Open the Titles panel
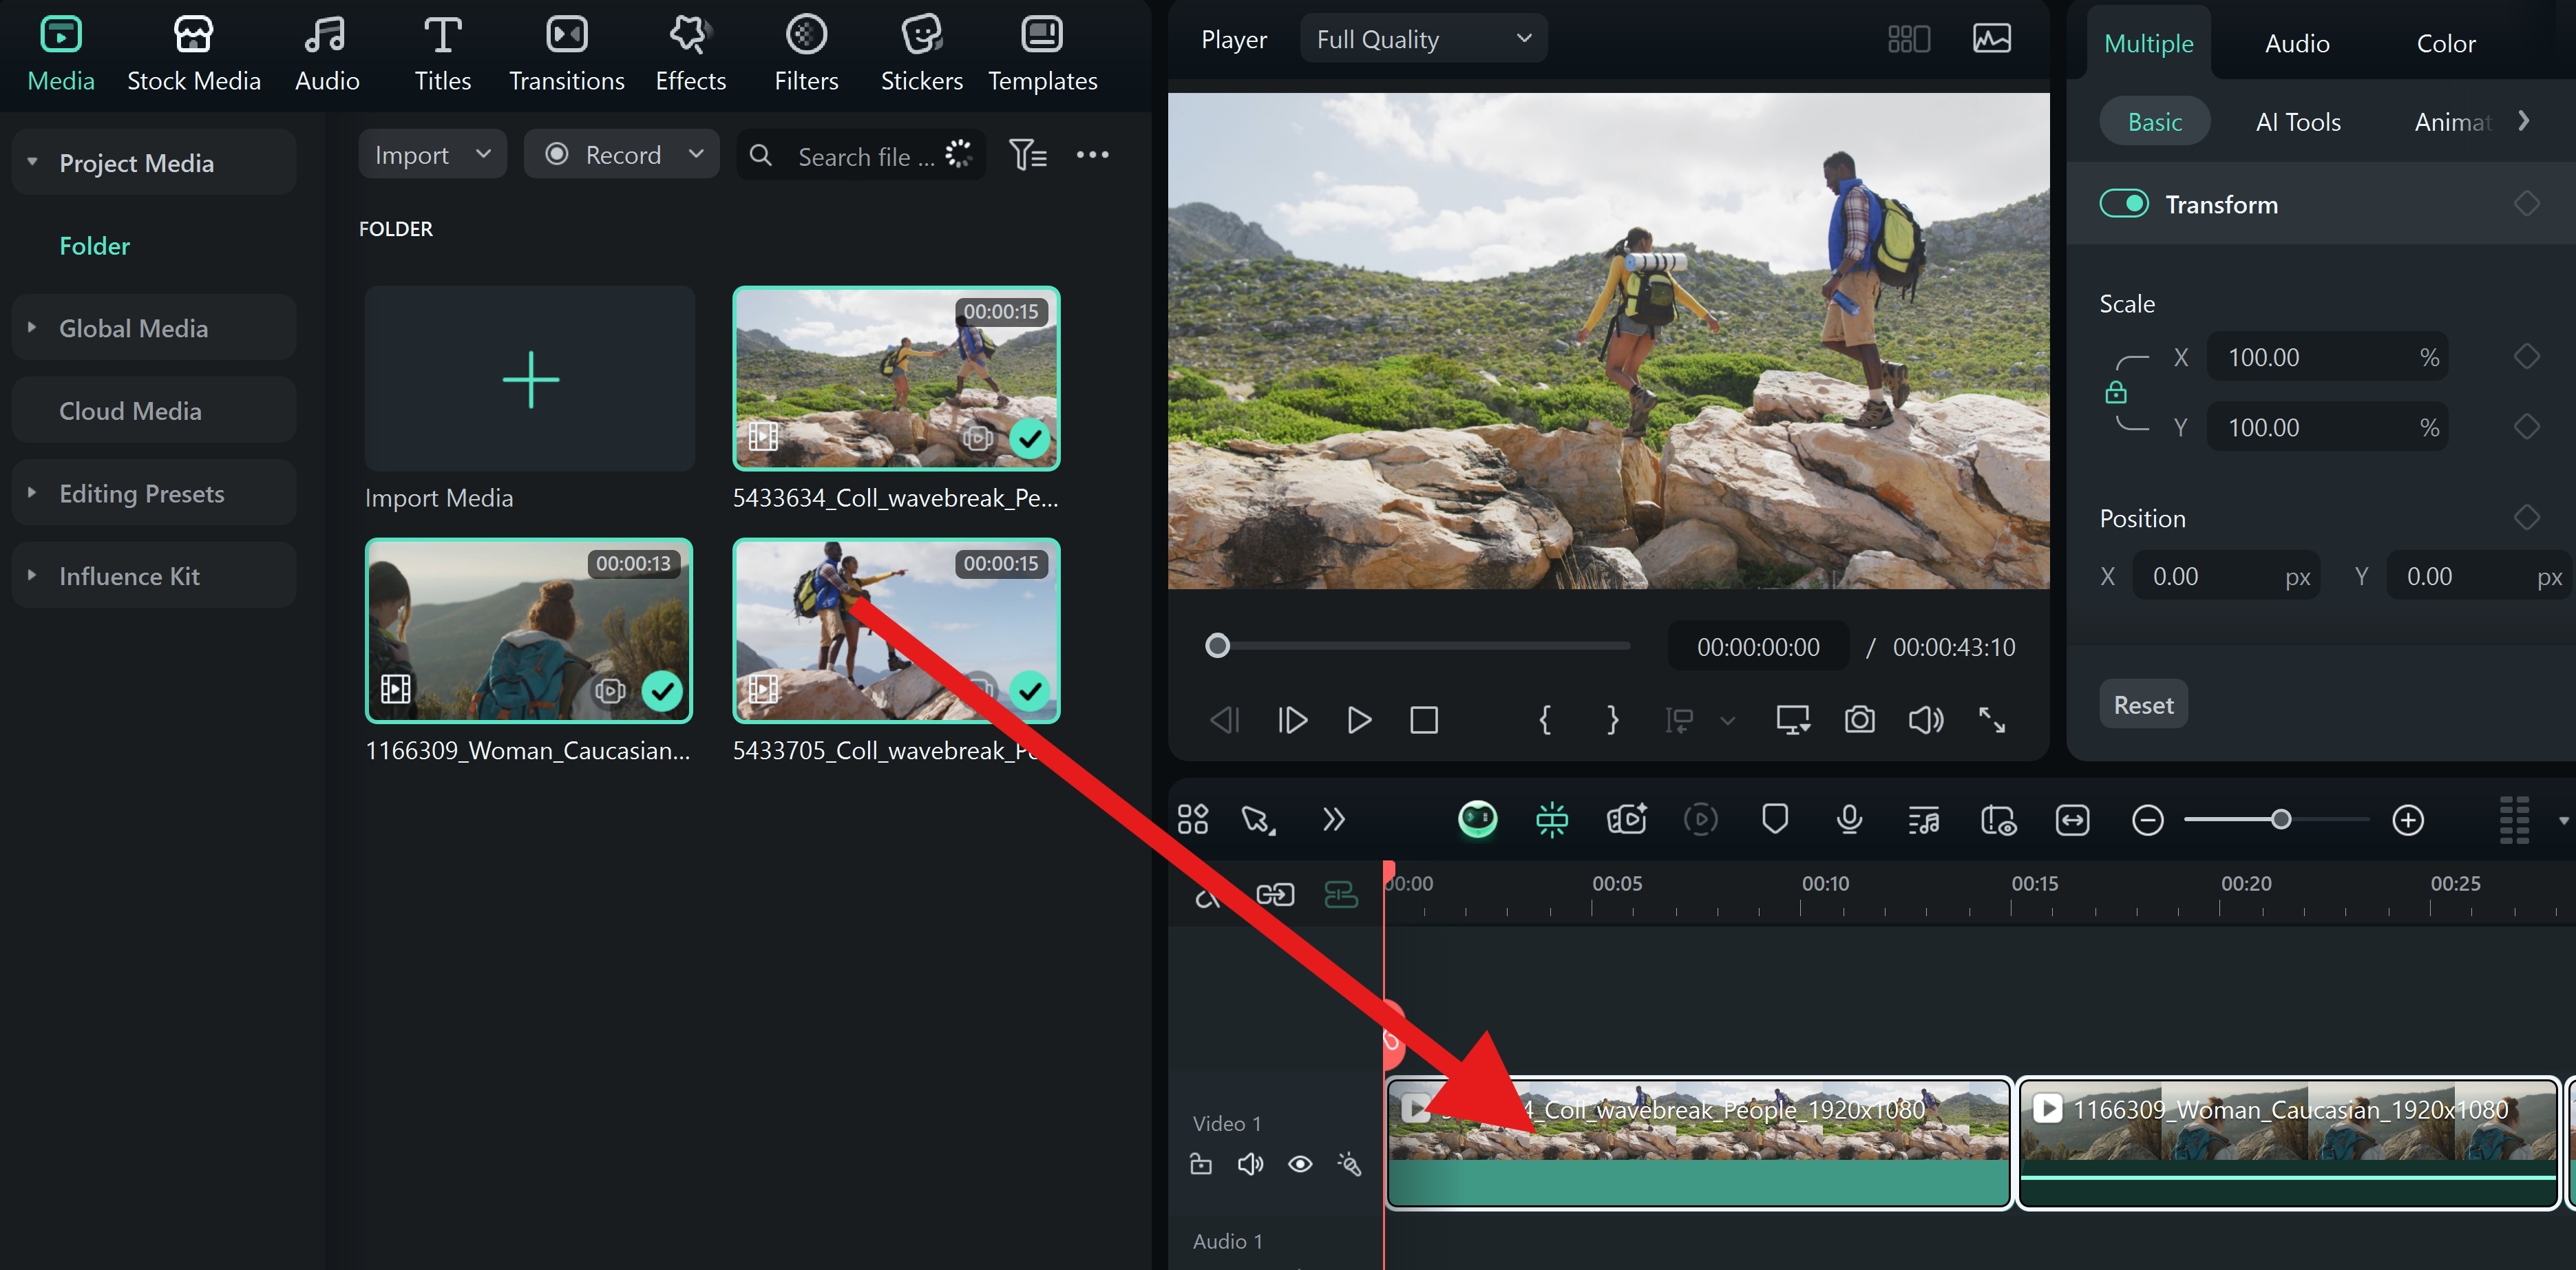The width and height of the screenshot is (2576, 1270). tap(442, 54)
